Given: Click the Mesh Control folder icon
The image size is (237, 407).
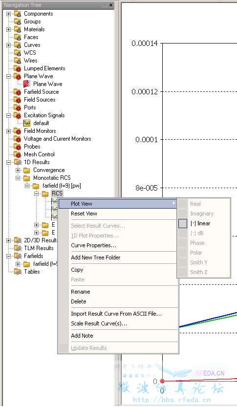Looking at the screenshot, I should (18, 154).
